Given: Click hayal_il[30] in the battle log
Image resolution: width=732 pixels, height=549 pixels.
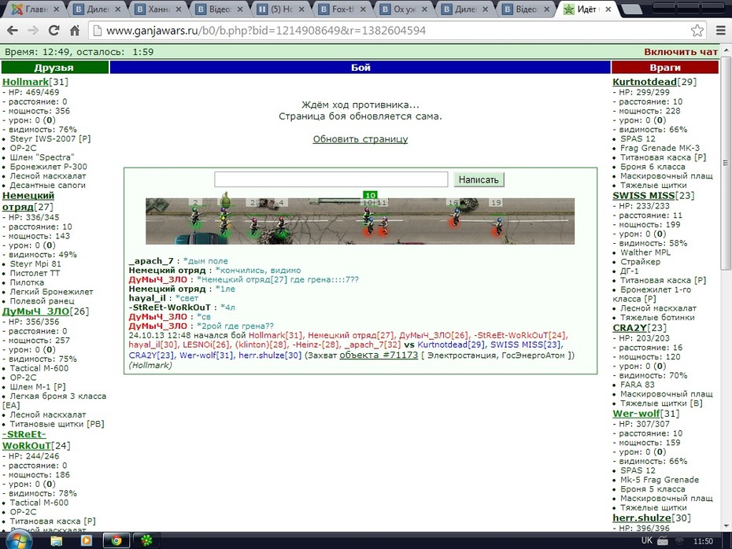Looking at the screenshot, I should pos(153,345).
